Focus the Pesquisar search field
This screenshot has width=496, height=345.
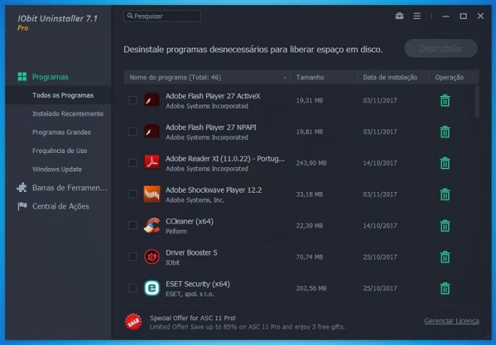click(x=162, y=16)
